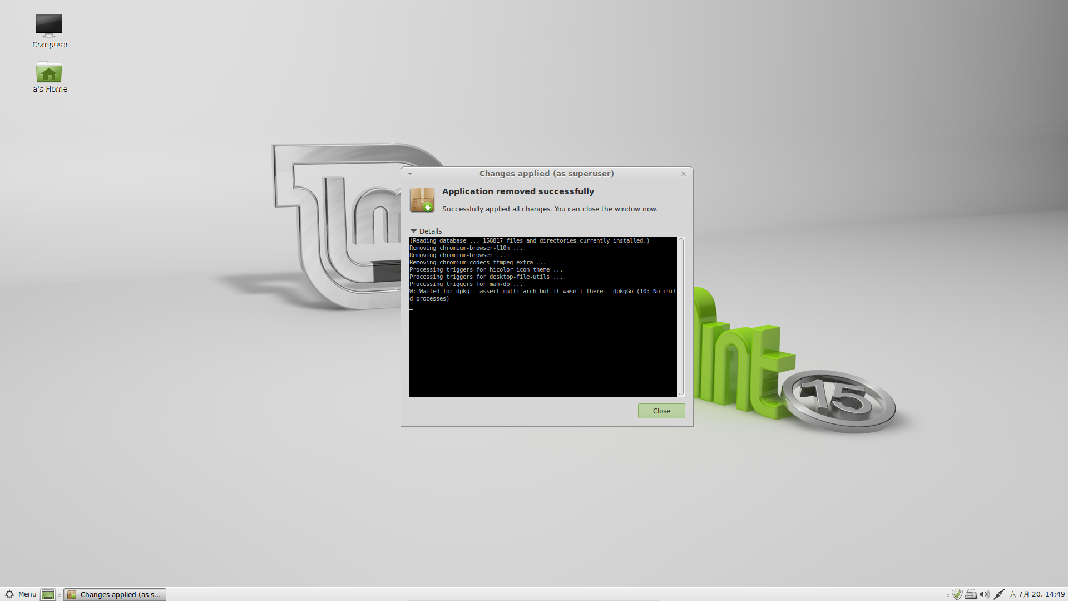Image resolution: width=1068 pixels, height=601 pixels.
Task: Click the 'Changes applied (as superuser)' title bar
Action: pyautogui.click(x=546, y=174)
